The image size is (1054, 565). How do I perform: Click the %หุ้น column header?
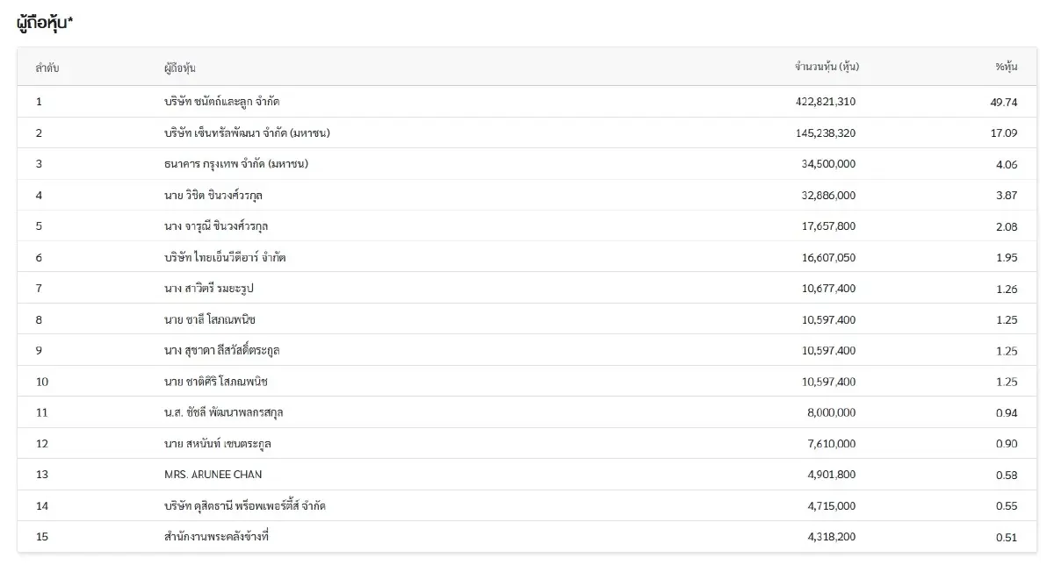pyautogui.click(x=1006, y=68)
